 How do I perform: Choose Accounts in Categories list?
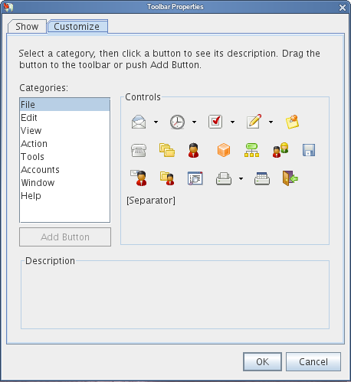(x=65, y=170)
